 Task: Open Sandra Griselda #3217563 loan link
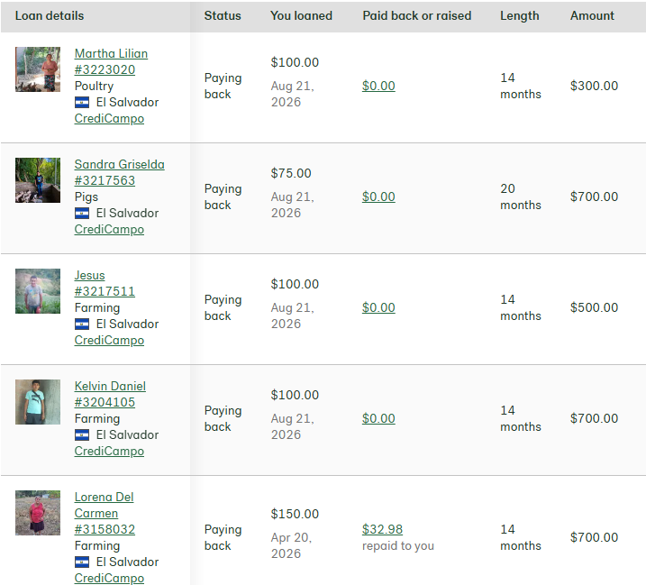coord(120,172)
